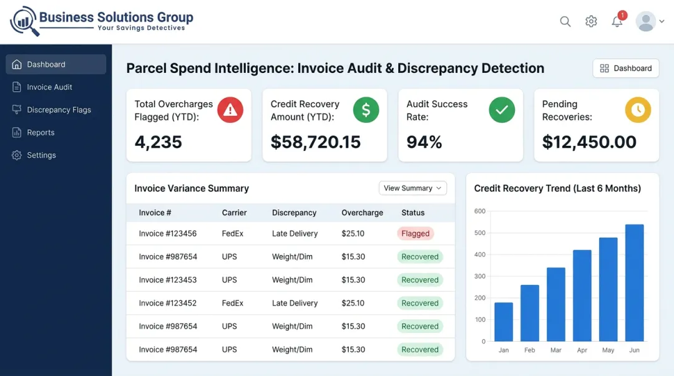Image resolution: width=674 pixels, height=376 pixels.
Task: Click the user profile avatar
Action: 646,21
